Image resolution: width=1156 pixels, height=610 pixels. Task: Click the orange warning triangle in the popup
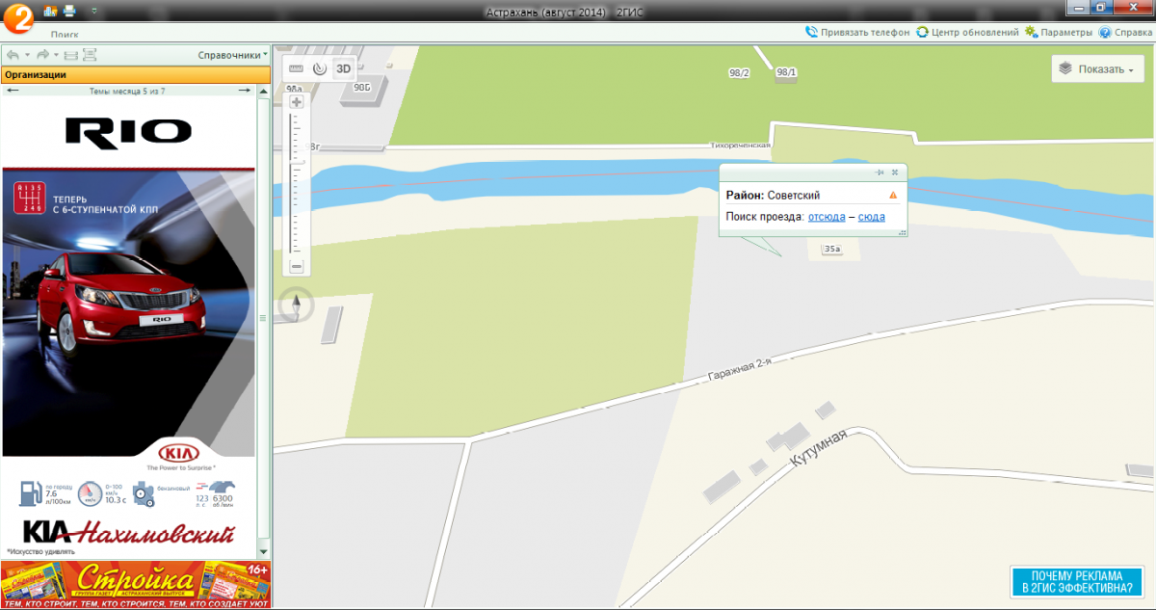(x=893, y=196)
